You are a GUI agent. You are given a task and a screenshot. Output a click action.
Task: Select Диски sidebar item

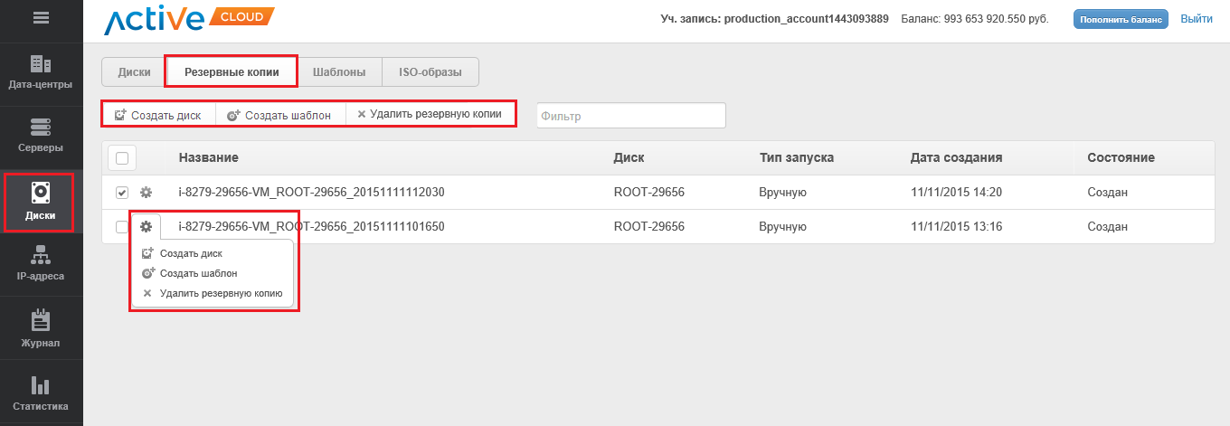[x=41, y=202]
